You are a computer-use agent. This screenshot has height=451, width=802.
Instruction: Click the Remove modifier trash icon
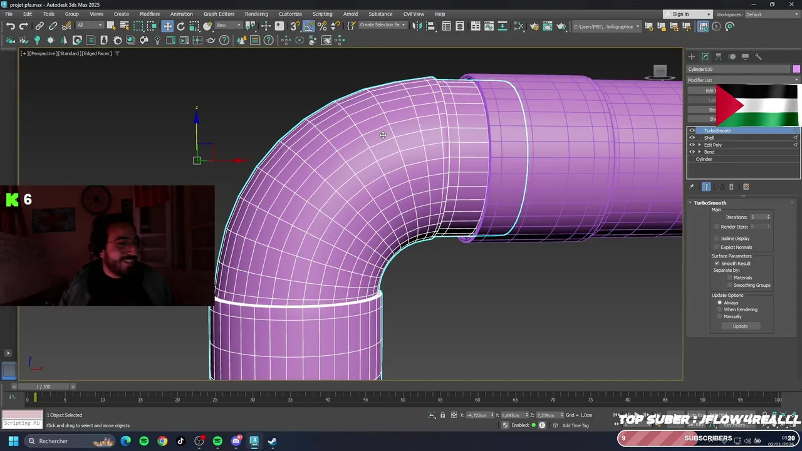[731, 187]
